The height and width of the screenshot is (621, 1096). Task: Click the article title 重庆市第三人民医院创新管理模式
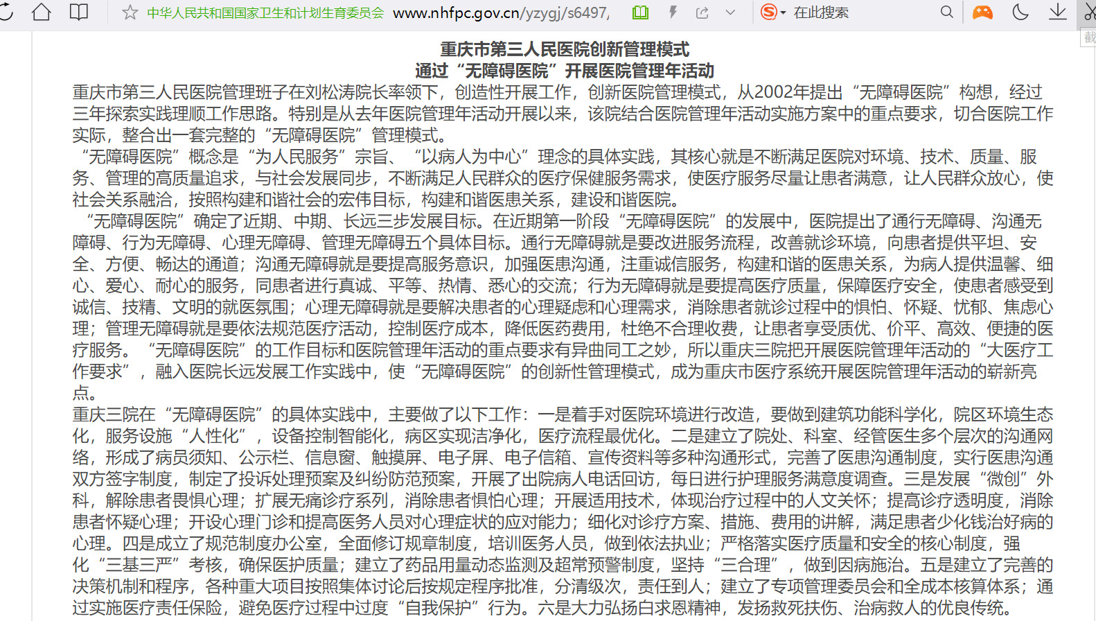565,49
